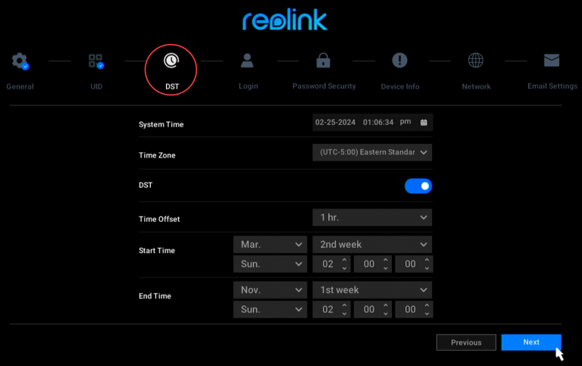
Task: Open Device Info exclamation icon
Action: tap(399, 61)
